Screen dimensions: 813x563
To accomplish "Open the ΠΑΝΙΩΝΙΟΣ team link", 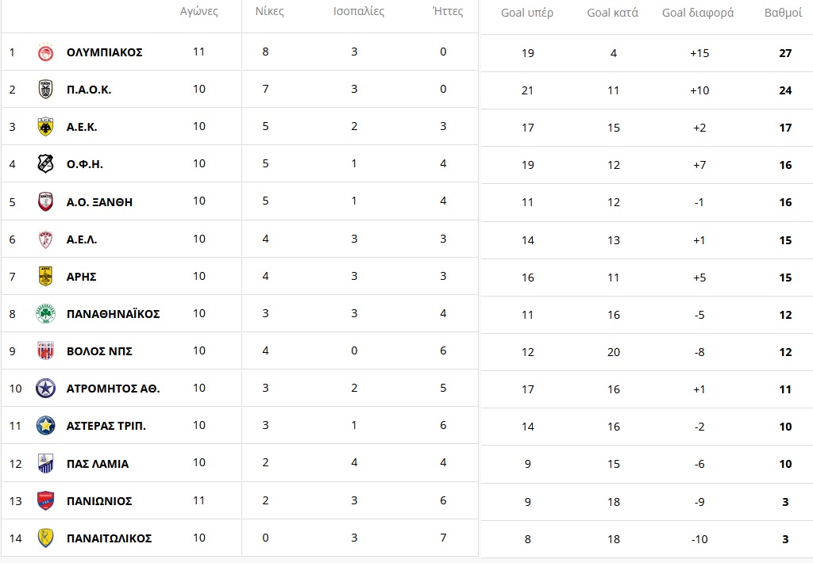I will click(99, 501).
